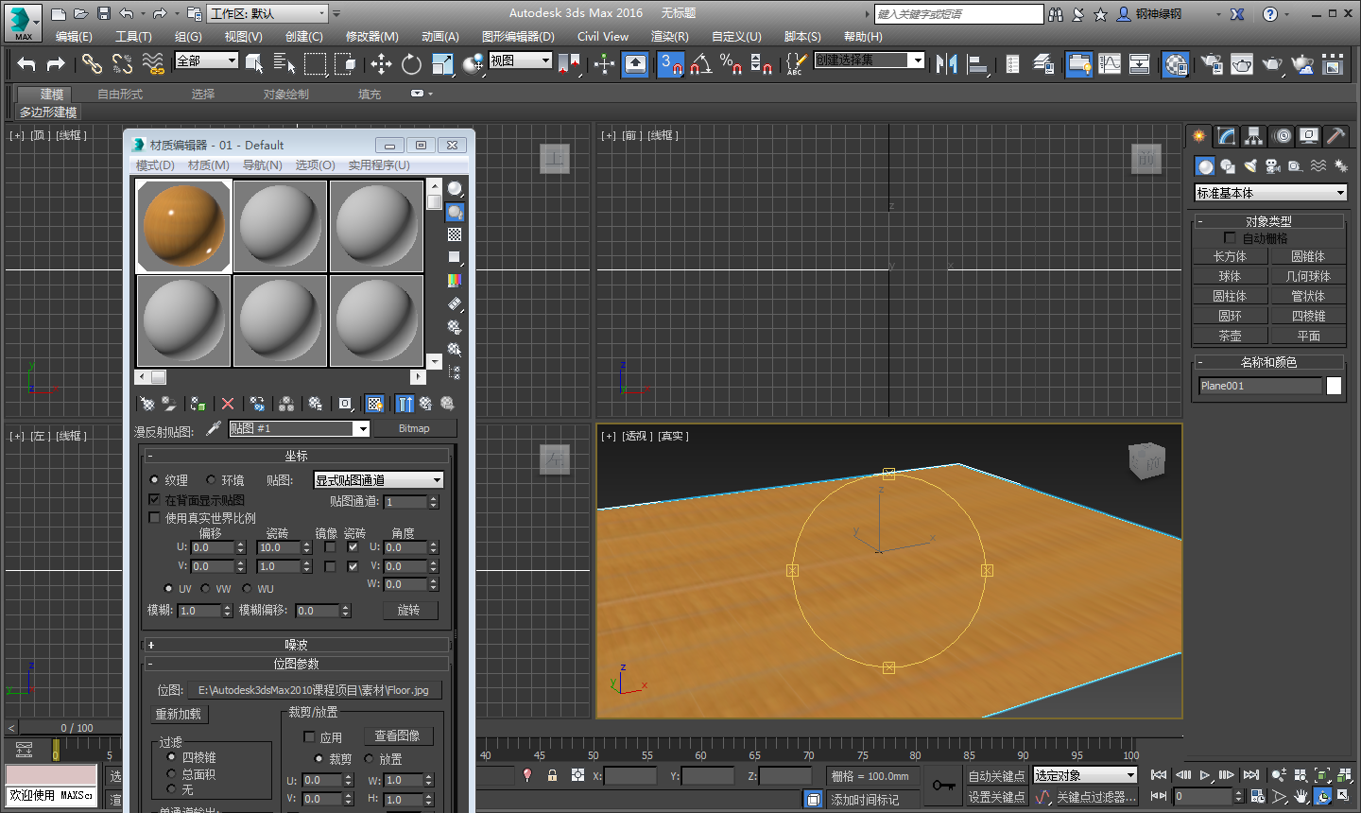Click the Go to Parent icon

click(425, 404)
